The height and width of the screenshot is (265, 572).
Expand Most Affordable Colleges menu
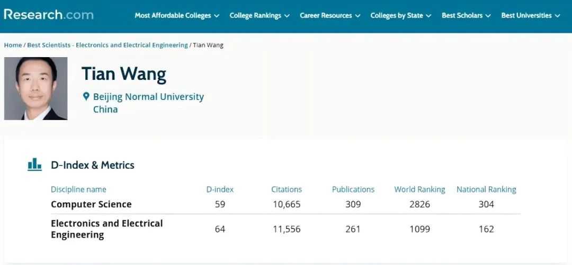(x=177, y=16)
